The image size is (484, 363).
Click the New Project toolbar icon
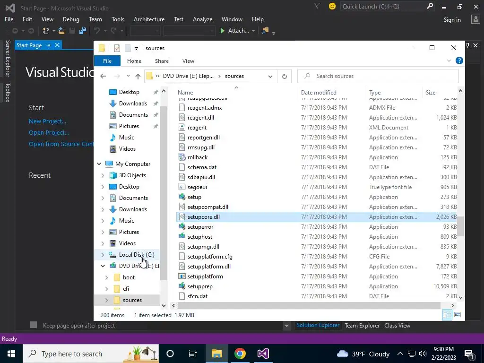(46, 31)
